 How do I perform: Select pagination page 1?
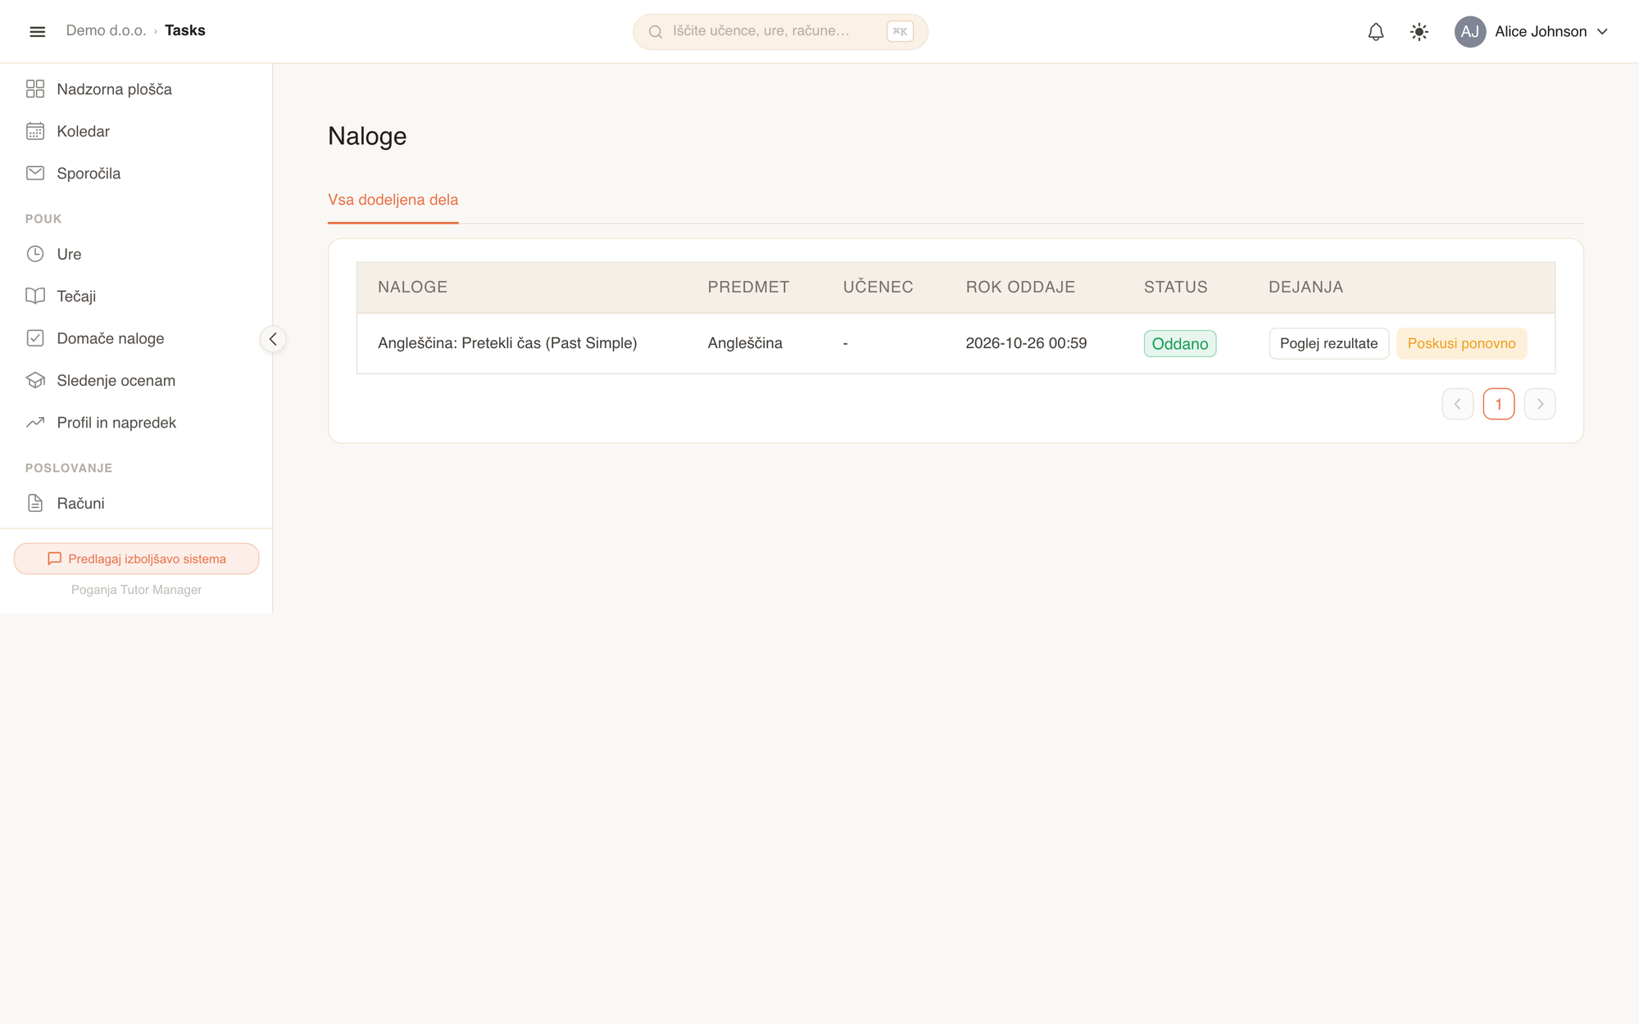(x=1499, y=404)
